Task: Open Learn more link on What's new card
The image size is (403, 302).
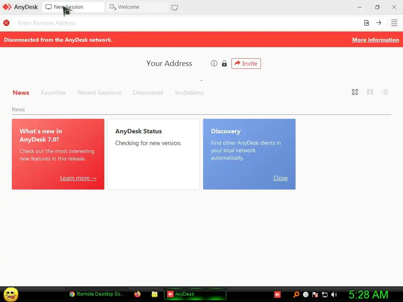Action: pyautogui.click(x=78, y=178)
